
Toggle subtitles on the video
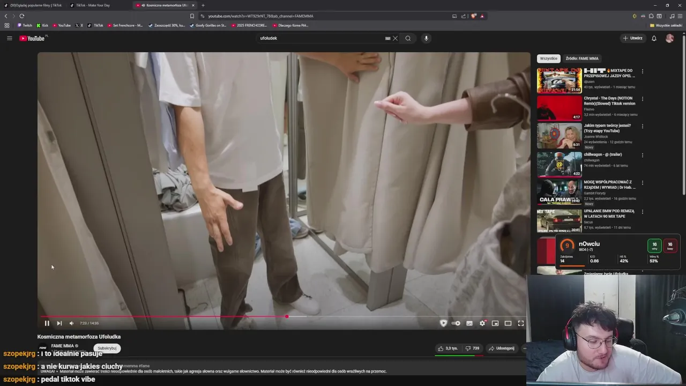point(469,323)
